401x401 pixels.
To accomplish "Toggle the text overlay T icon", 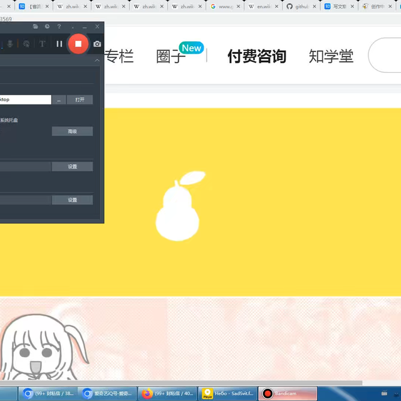I will pos(42,44).
